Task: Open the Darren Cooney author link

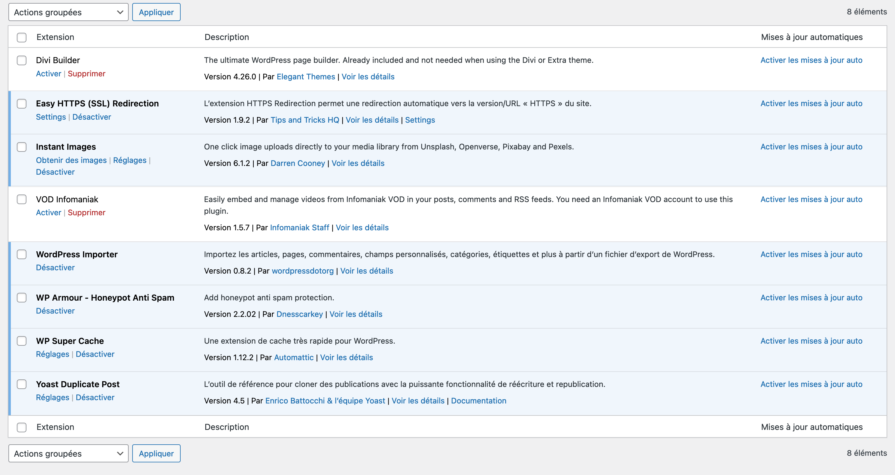Action: [x=298, y=163]
